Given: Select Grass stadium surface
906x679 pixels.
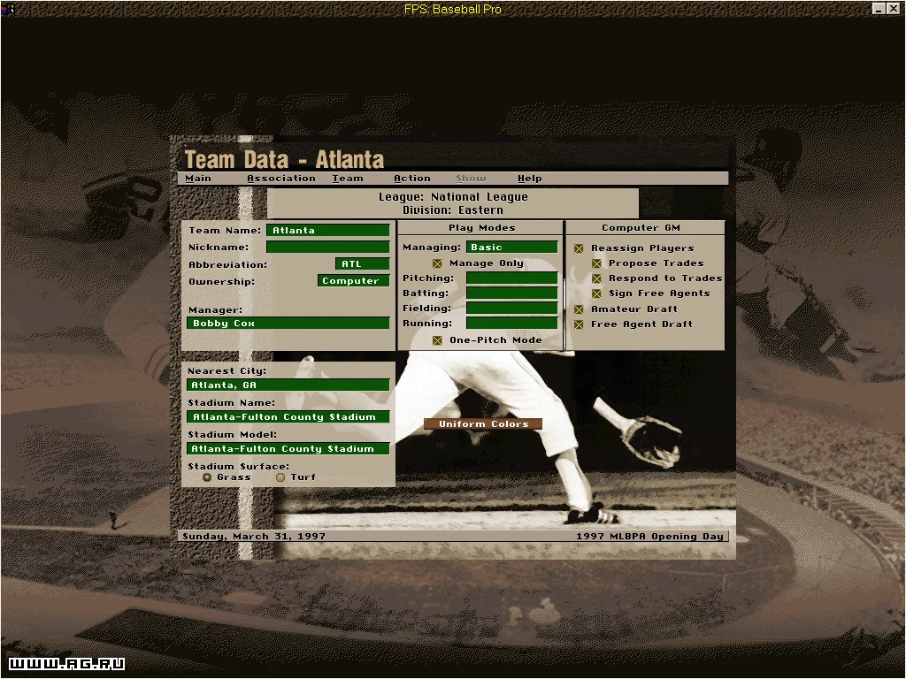Looking at the screenshot, I should pos(207,477).
